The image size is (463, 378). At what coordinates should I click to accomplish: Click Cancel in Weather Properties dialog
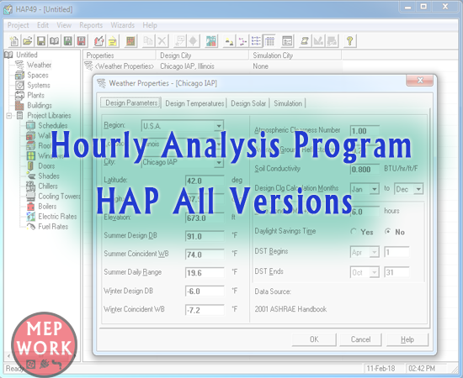click(x=360, y=339)
